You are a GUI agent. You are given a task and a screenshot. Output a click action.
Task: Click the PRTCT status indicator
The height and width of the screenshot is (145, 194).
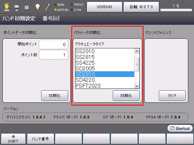click(77, 5)
